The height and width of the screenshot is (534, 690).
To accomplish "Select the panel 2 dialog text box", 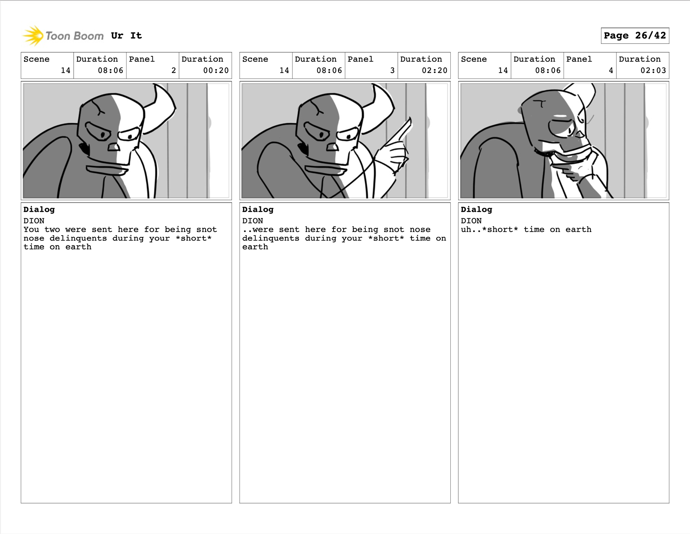I will pyautogui.click(x=126, y=353).
